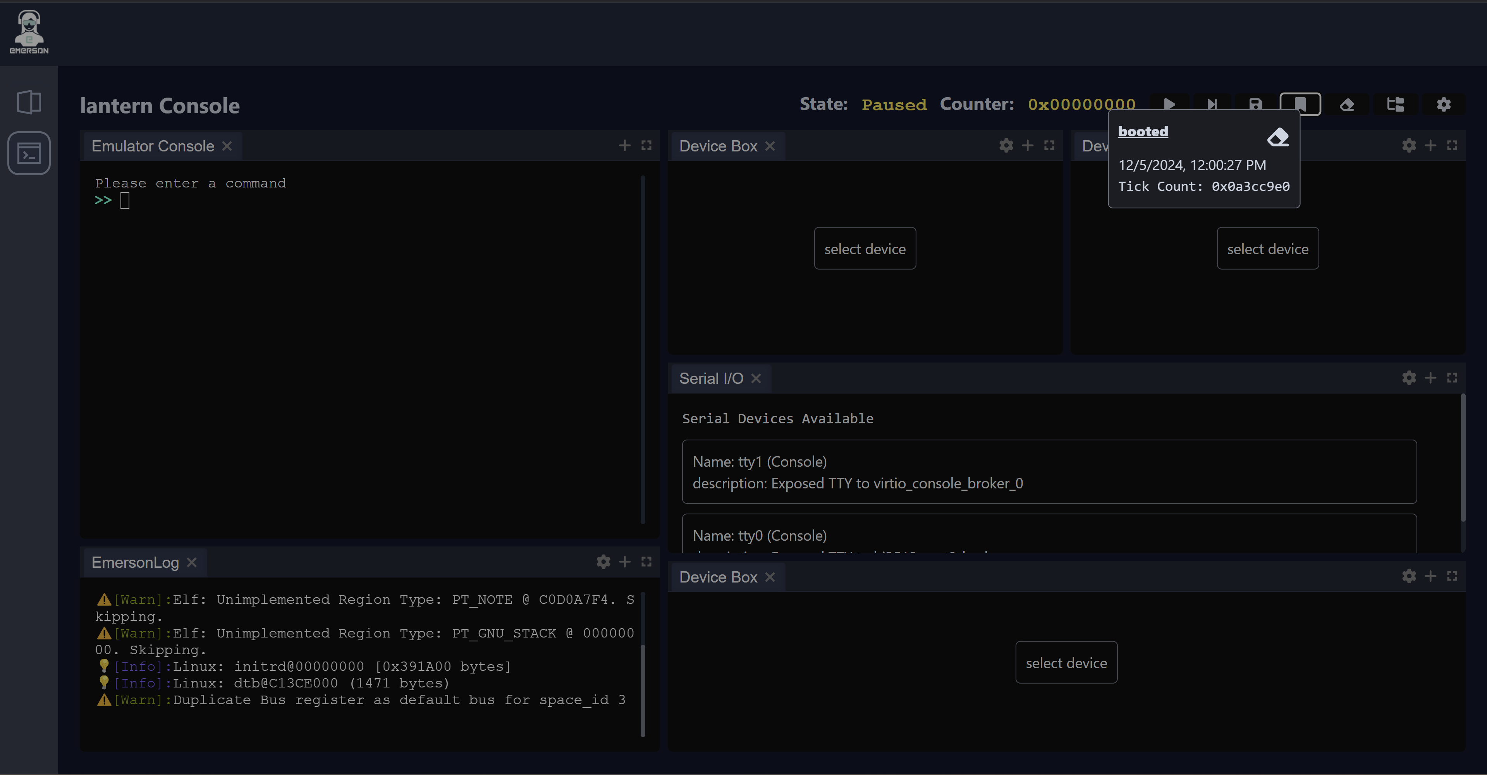This screenshot has width=1487, height=775.
Task: Select the EmersonLog tab label
Action: [x=135, y=562]
